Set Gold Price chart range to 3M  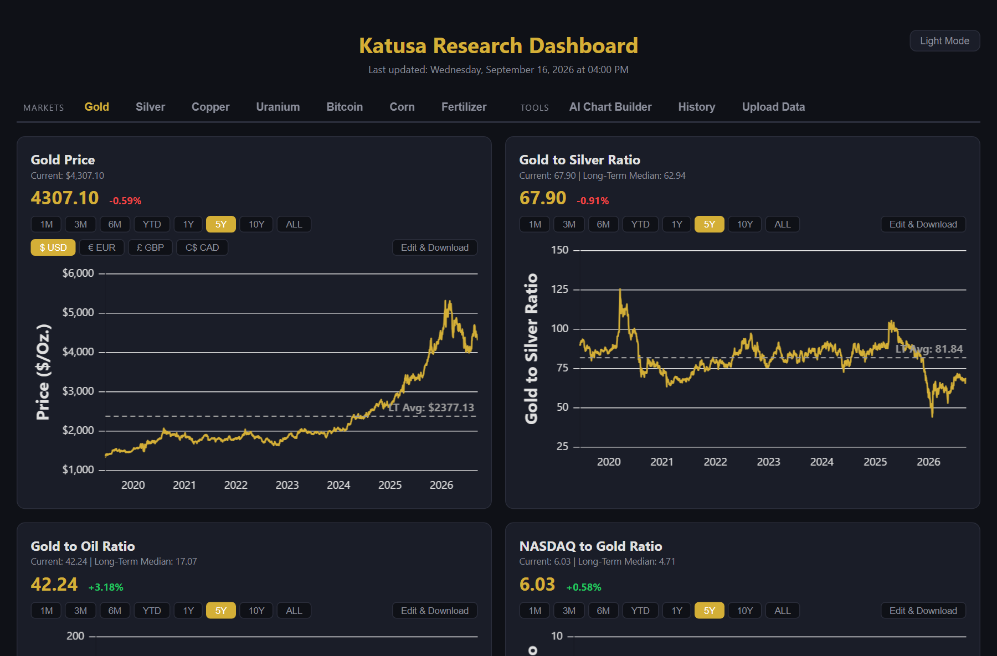(81, 224)
